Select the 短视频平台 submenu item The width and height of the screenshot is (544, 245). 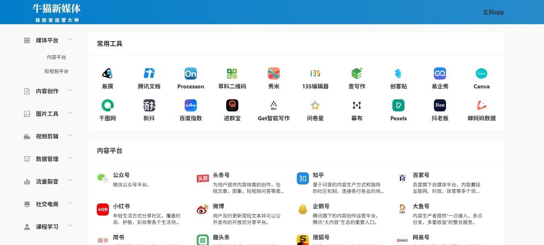[56, 71]
